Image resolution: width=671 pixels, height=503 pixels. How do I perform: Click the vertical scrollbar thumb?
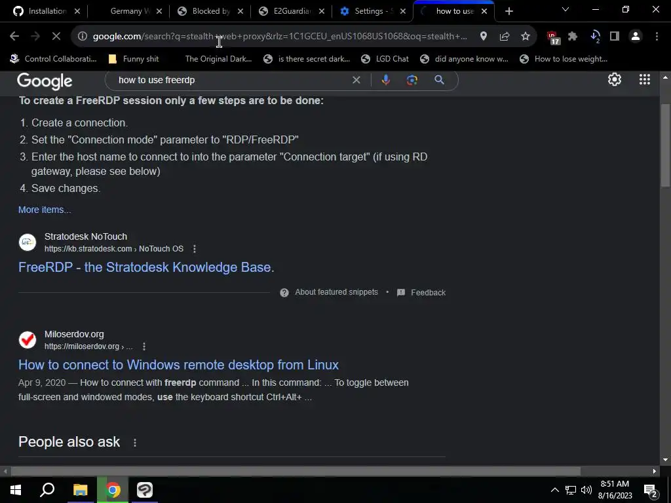coord(665,145)
